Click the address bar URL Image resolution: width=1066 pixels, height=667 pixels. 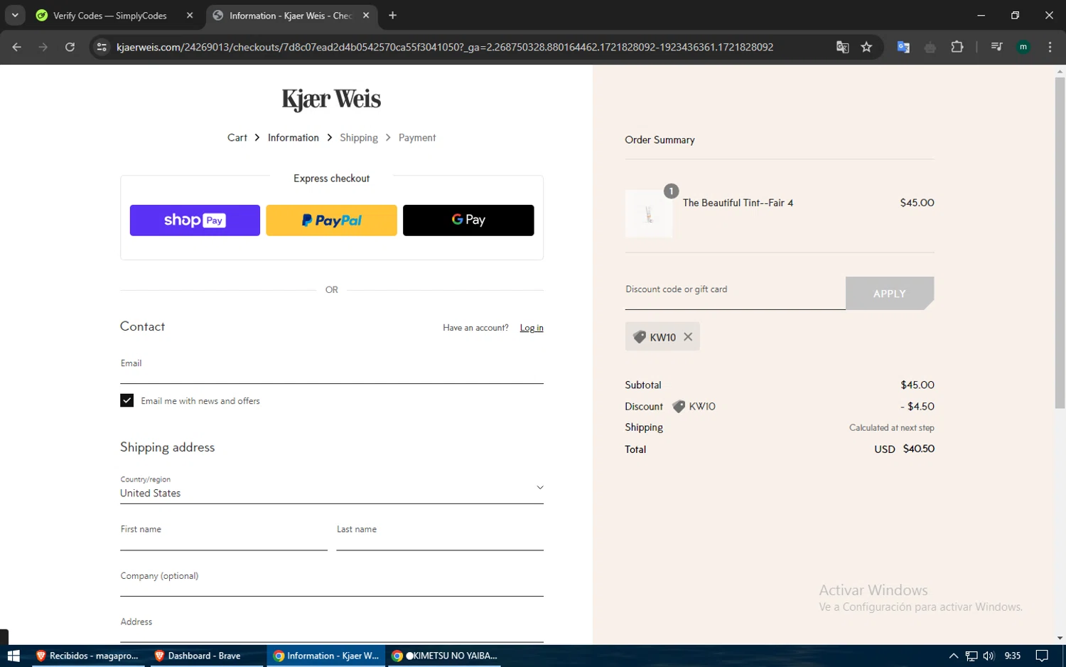445,47
